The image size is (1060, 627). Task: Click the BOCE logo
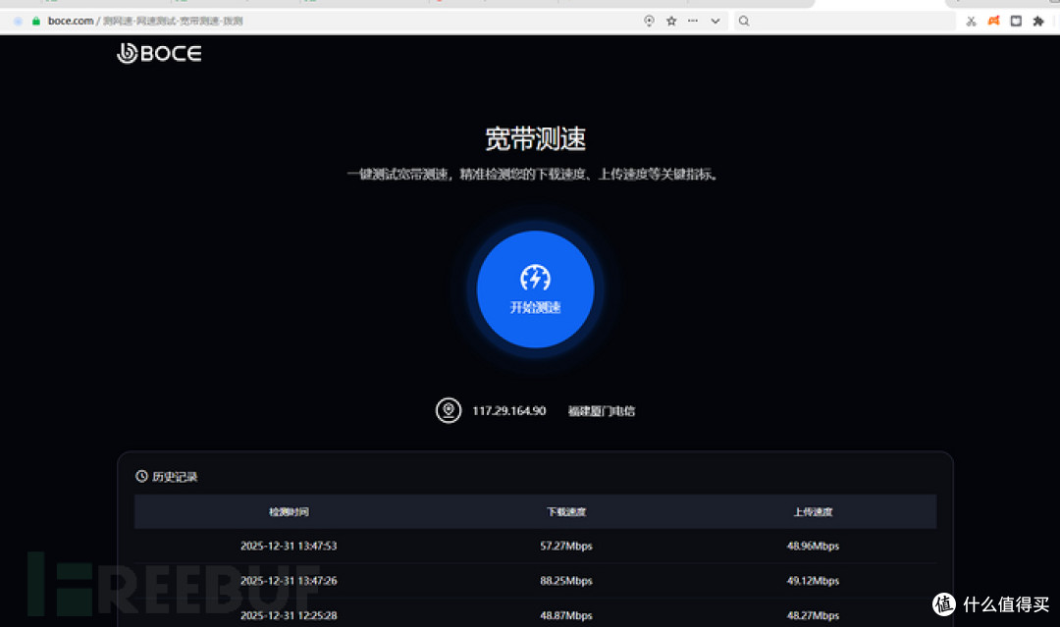coord(160,53)
